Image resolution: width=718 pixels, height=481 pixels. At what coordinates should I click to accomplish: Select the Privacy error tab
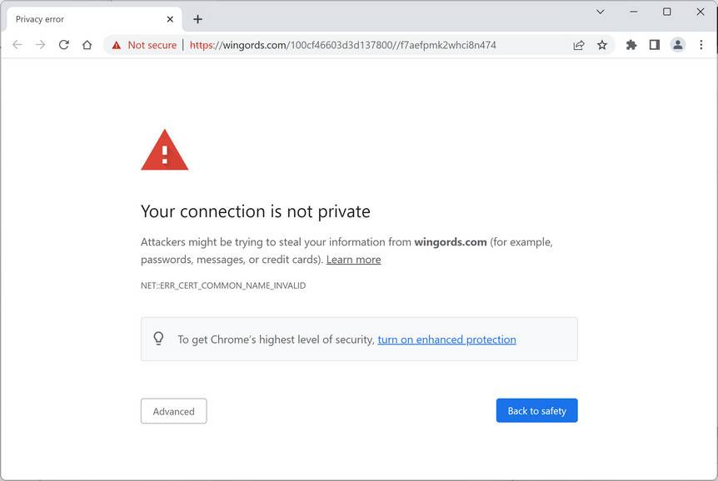tap(83, 19)
